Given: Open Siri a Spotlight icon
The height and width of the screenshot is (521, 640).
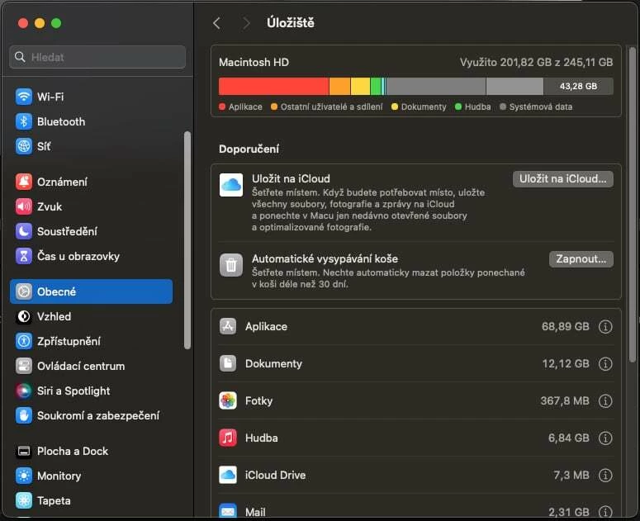Looking at the screenshot, I should point(24,391).
